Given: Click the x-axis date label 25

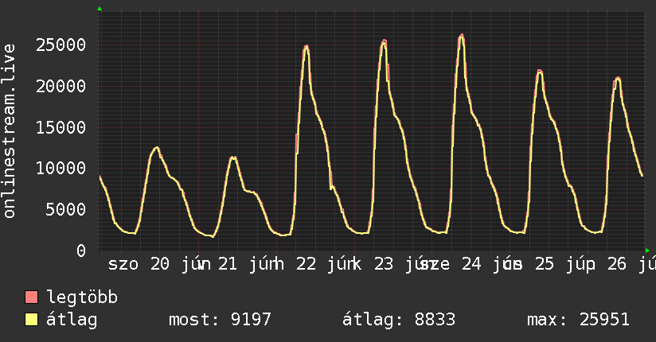Looking at the screenshot, I should click(545, 264).
